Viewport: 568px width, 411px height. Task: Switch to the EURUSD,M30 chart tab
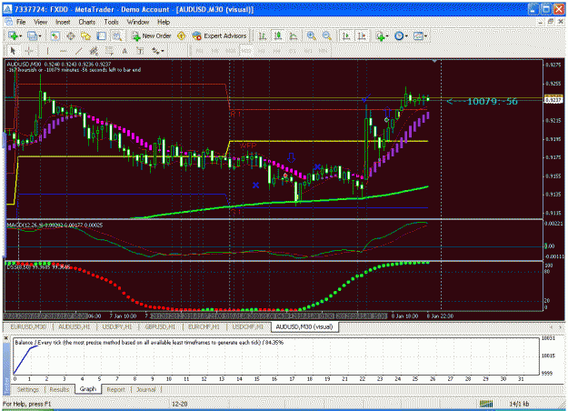point(28,326)
